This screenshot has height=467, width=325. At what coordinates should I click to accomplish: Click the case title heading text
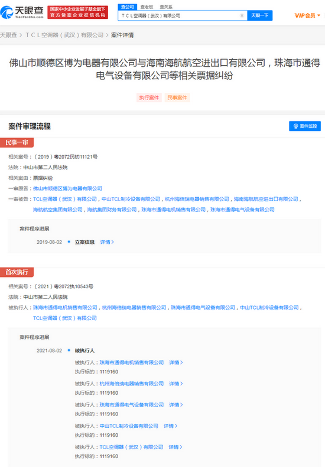click(164, 69)
